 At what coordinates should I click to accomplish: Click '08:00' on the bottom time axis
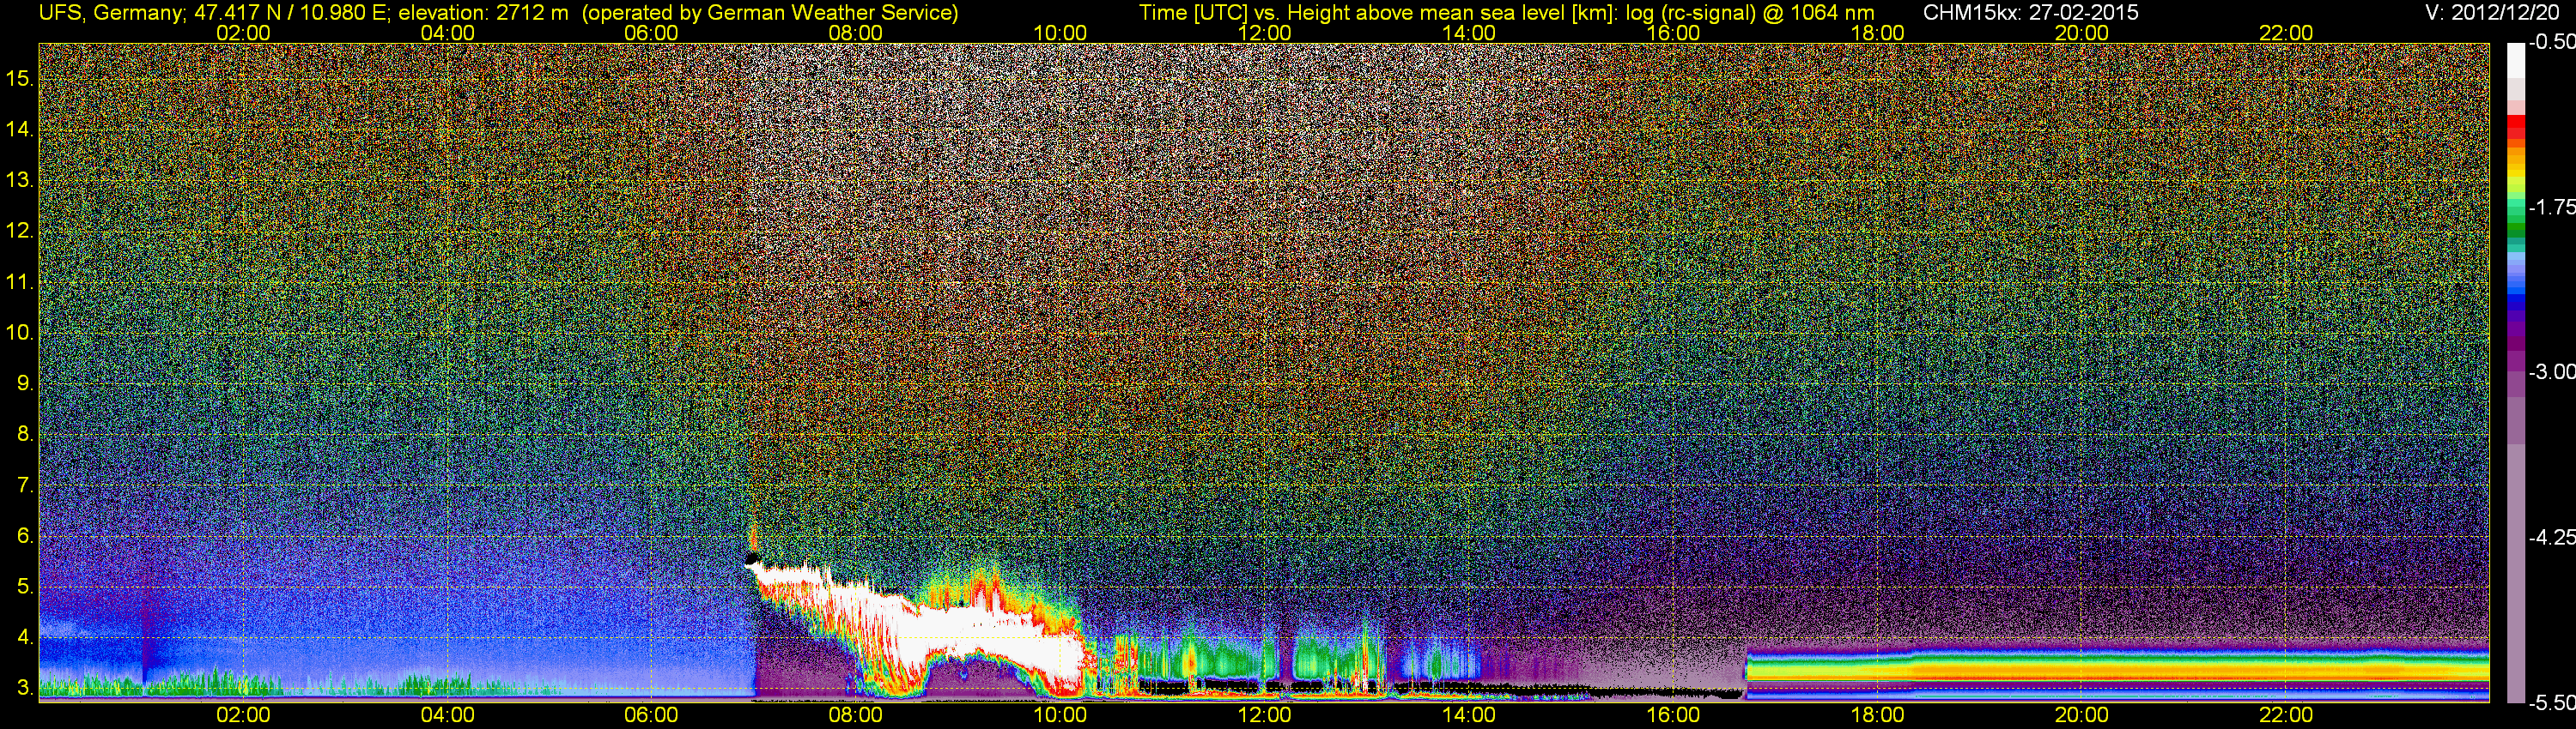(x=856, y=715)
